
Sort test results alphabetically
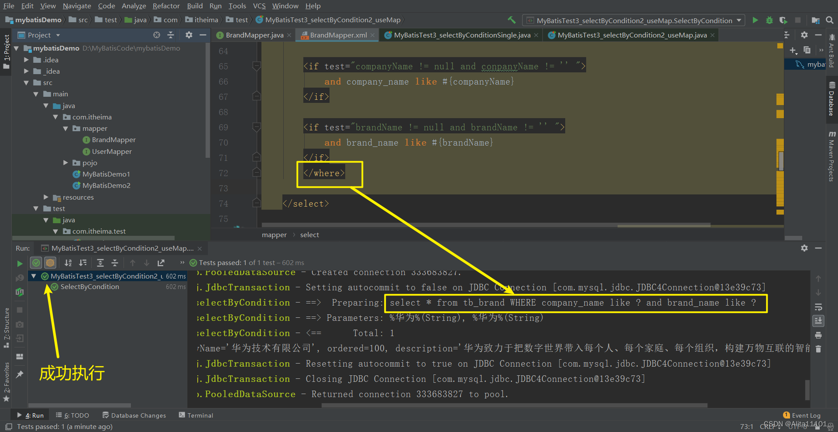68,263
